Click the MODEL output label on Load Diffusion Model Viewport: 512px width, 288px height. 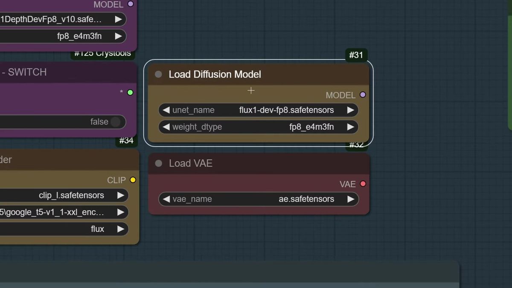pyautogui.click(x=340, y=95)
